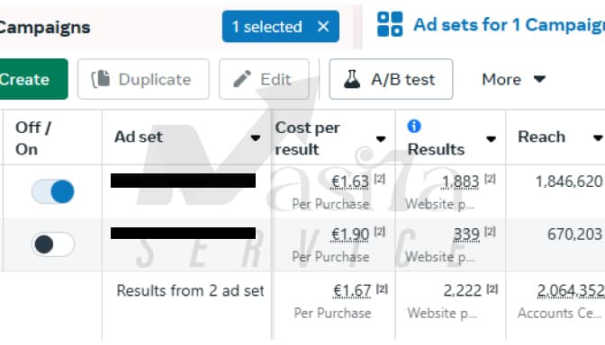Clear selection with X on 1 selected
Image resolution: width=605 pixels, height=345 pixels.
coord(323,27)
